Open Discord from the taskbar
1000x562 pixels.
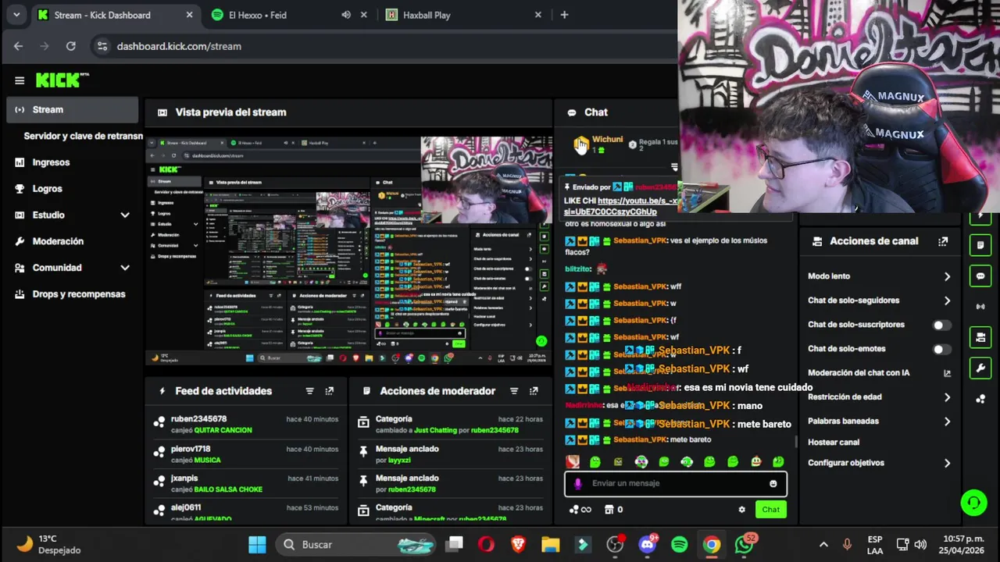(648, 544)
